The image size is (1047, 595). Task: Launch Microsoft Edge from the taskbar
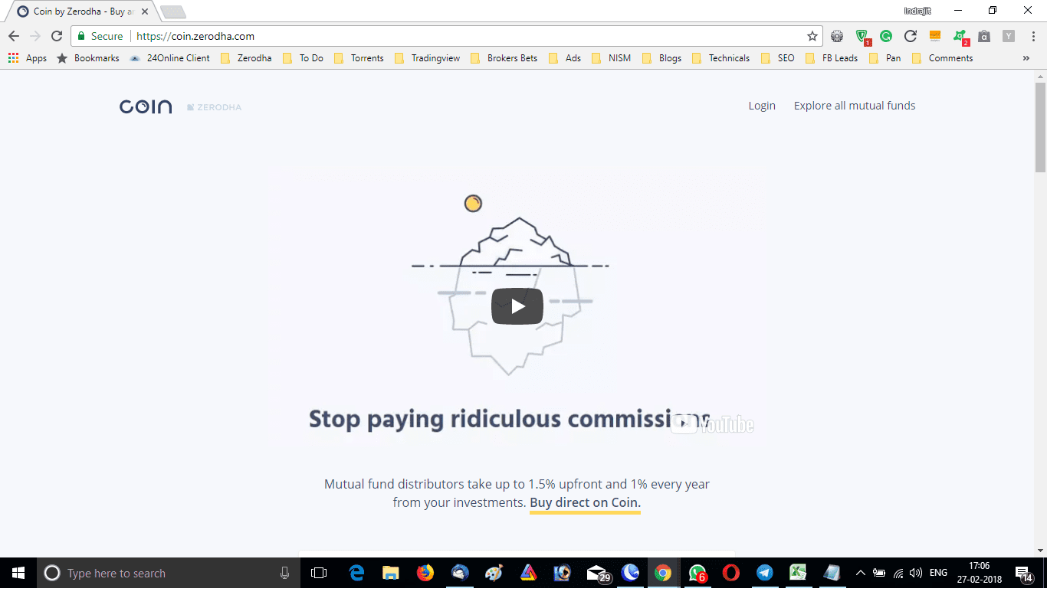tap(356, 573)
